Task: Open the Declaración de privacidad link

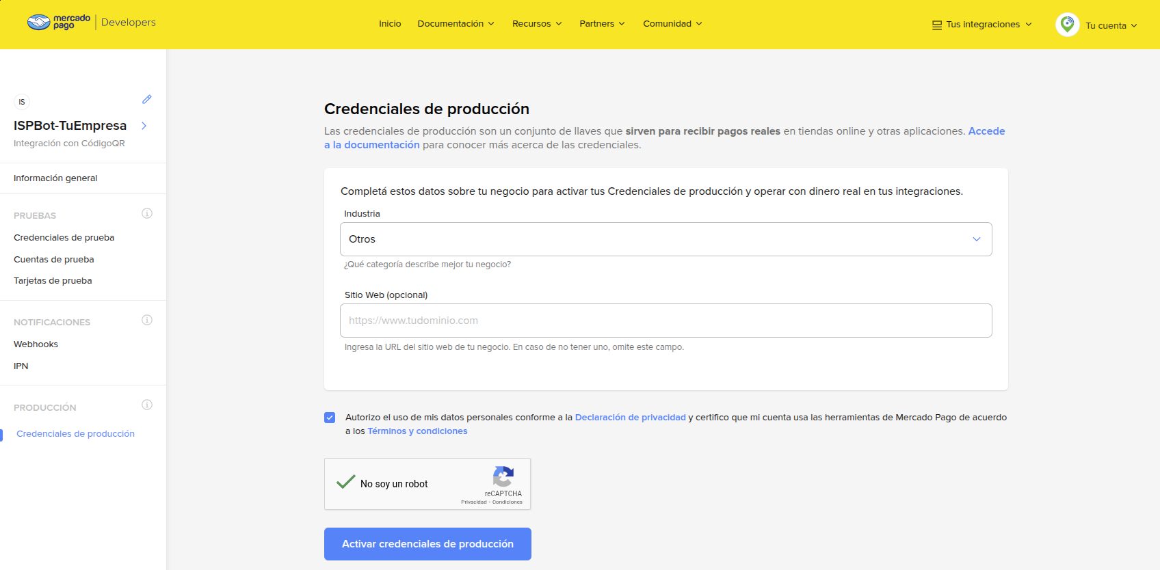Action: click(x=630, y=418)
